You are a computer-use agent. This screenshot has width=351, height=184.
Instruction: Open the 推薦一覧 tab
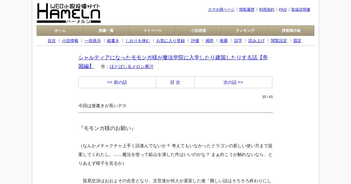(106, 31)
